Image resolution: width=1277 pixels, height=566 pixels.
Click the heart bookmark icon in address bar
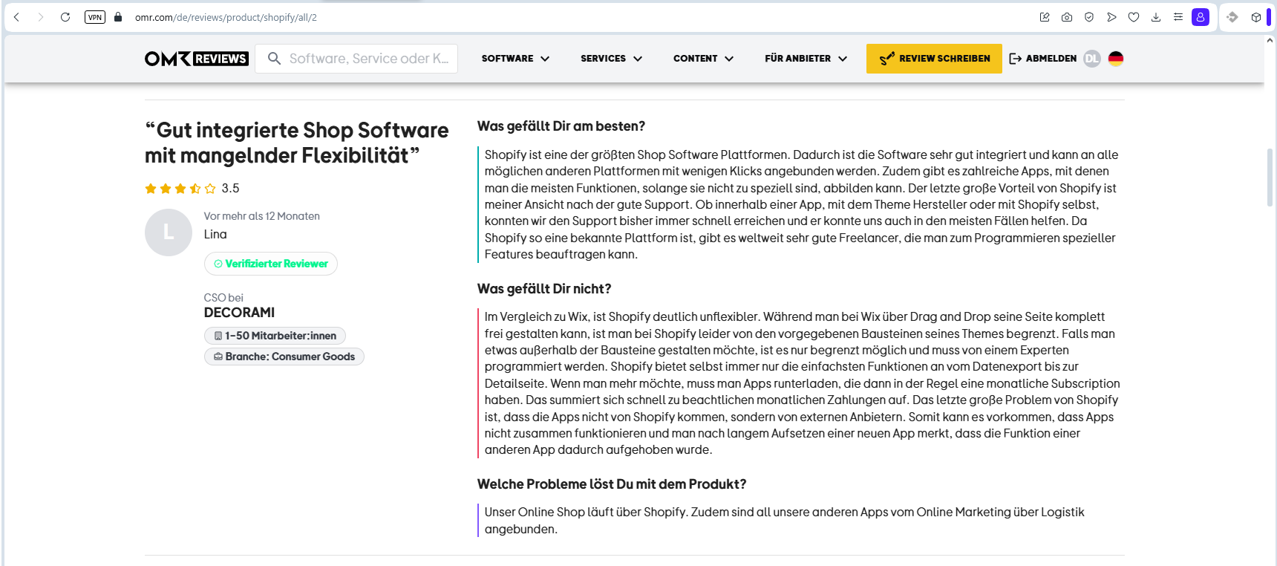[1134, 17]
